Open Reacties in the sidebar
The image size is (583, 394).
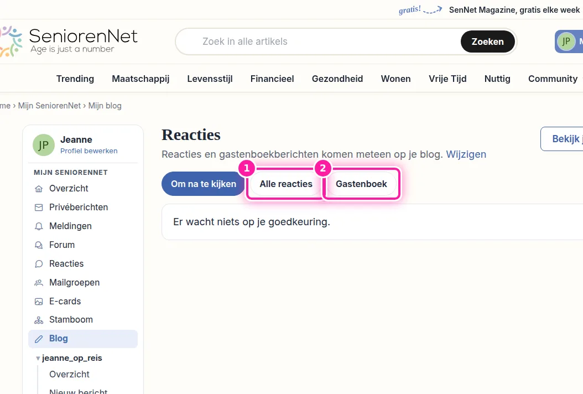[83, 264]
